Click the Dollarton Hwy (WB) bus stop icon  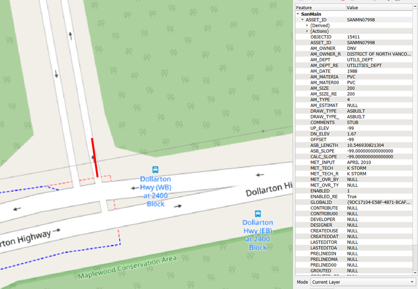[156, 169]
